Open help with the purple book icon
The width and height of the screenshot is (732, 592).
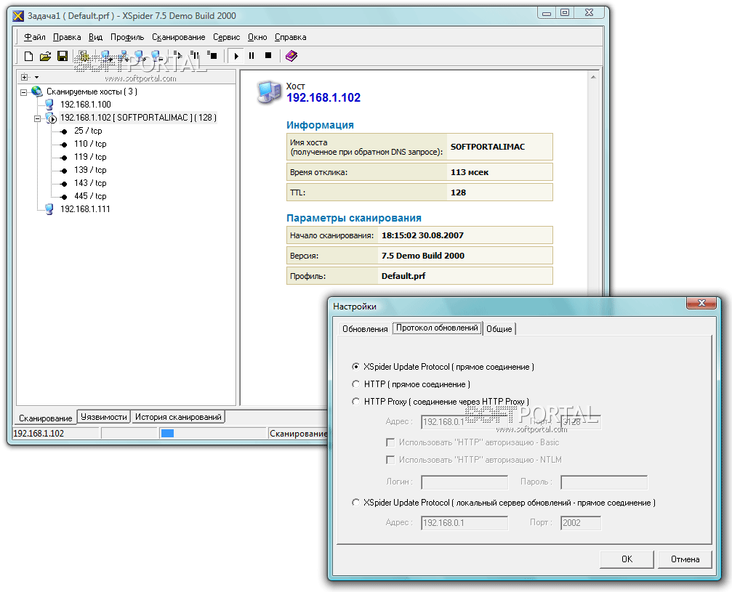291,56
